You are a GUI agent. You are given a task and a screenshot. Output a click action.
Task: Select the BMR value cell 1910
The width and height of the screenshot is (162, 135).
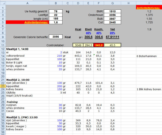(112, 11)
